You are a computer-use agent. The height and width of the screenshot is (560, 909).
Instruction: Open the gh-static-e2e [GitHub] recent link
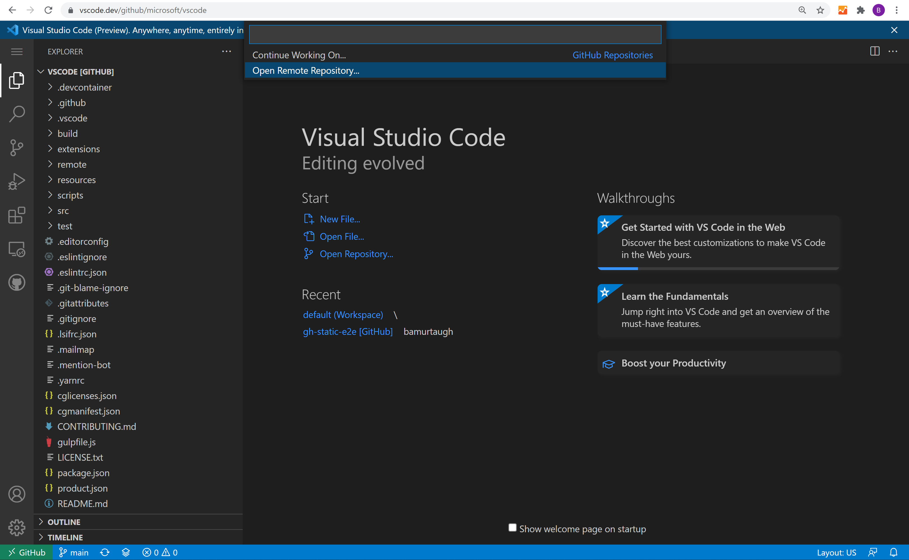pyautogui.click(x=348, y=331)
